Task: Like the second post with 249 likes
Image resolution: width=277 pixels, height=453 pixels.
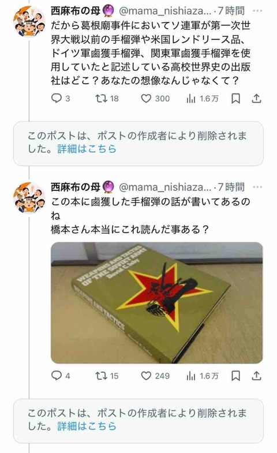Action: click(155, 376)
